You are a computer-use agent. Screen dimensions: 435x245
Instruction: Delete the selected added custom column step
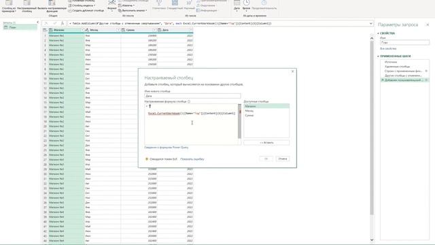pos(383,80)
